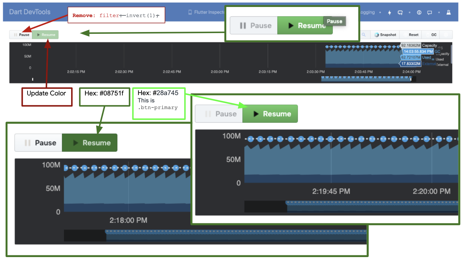The width and height of the screenshot is (463, 263).
Task: Toggle the External legend entry
Action: click(443, 64)
